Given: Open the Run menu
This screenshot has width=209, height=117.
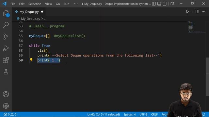Looking at the screenshot, I should pyautogui.click(x=66, y=4).
